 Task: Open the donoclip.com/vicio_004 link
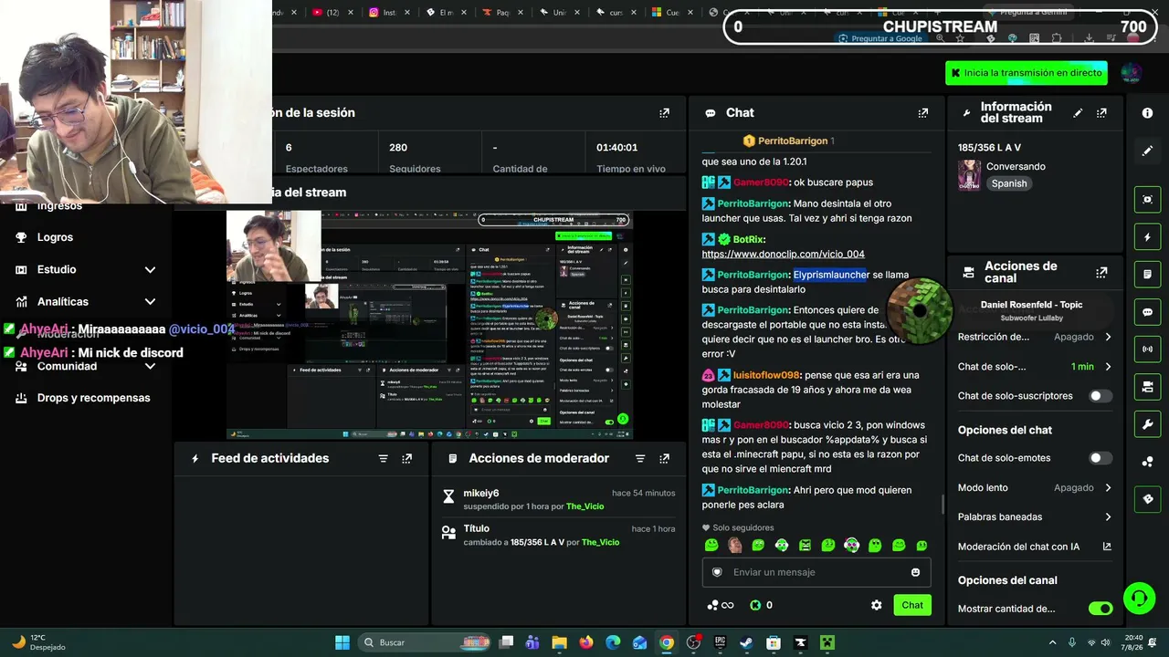(x=783, y=254)
